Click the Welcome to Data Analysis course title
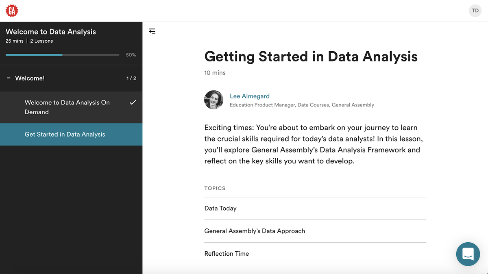The height and width of the screenshot is (274, 488). tap(51, 32)
